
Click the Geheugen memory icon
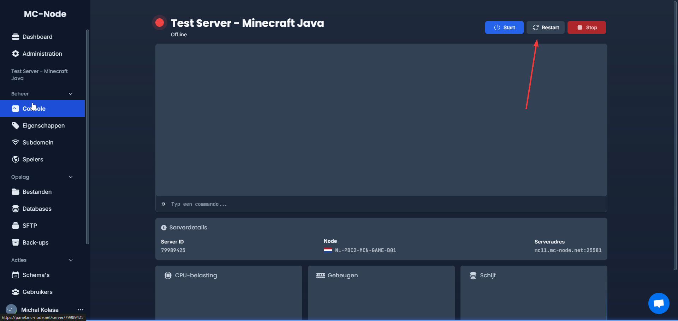[320, 276]
